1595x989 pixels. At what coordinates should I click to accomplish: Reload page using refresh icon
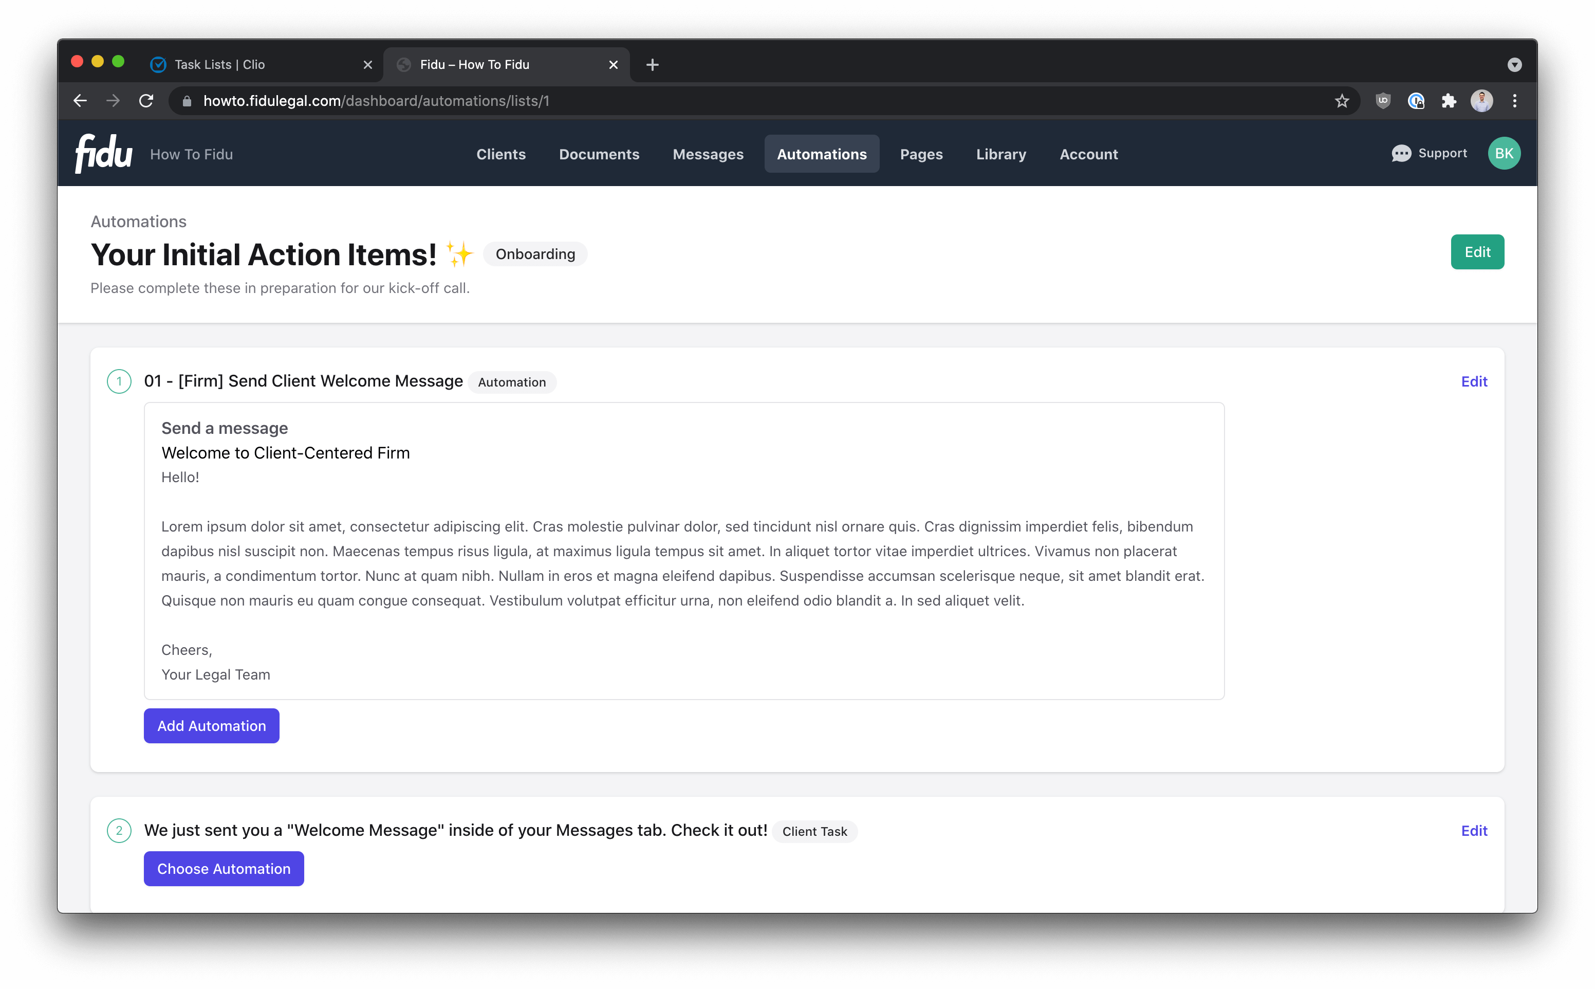tap(146, 101)
